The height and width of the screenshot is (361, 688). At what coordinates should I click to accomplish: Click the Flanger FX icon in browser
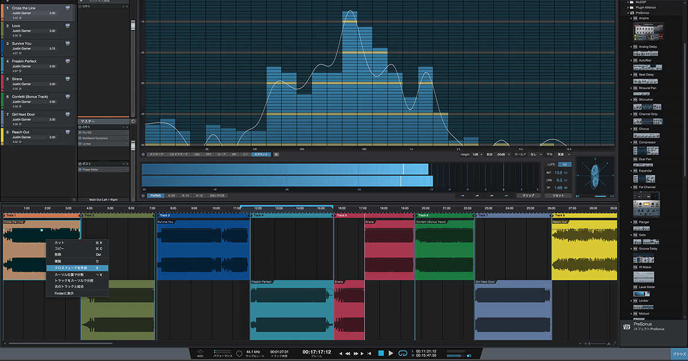pyautogui.click(x=635, y=222)
